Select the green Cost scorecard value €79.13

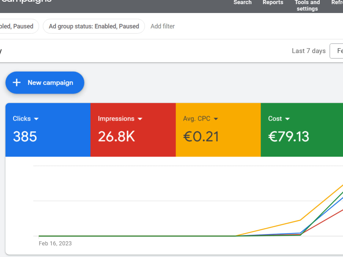[x=288, y=137]
